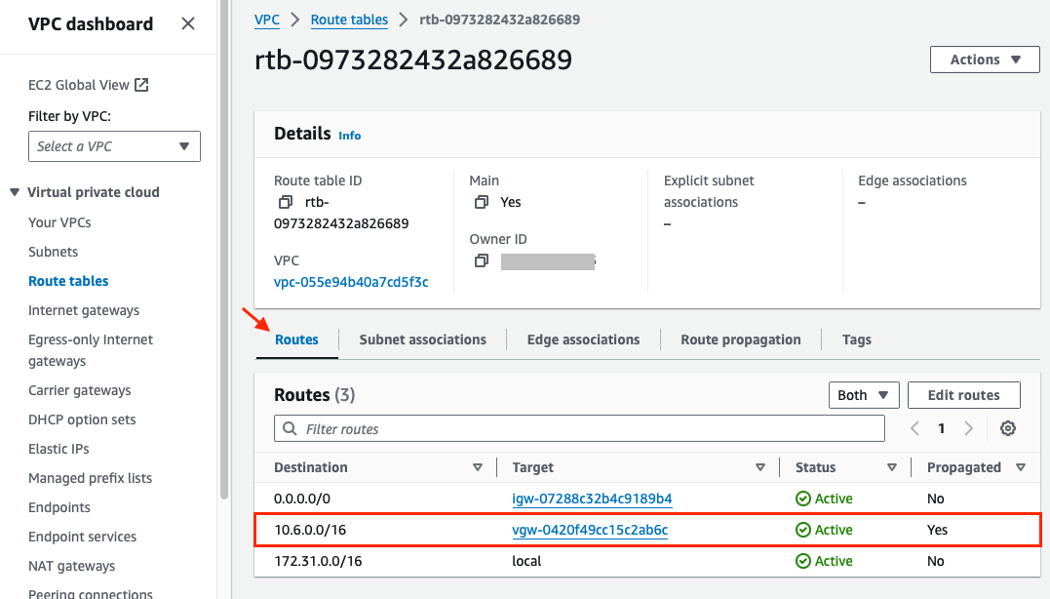Switch to Edge associations tab

583,339
